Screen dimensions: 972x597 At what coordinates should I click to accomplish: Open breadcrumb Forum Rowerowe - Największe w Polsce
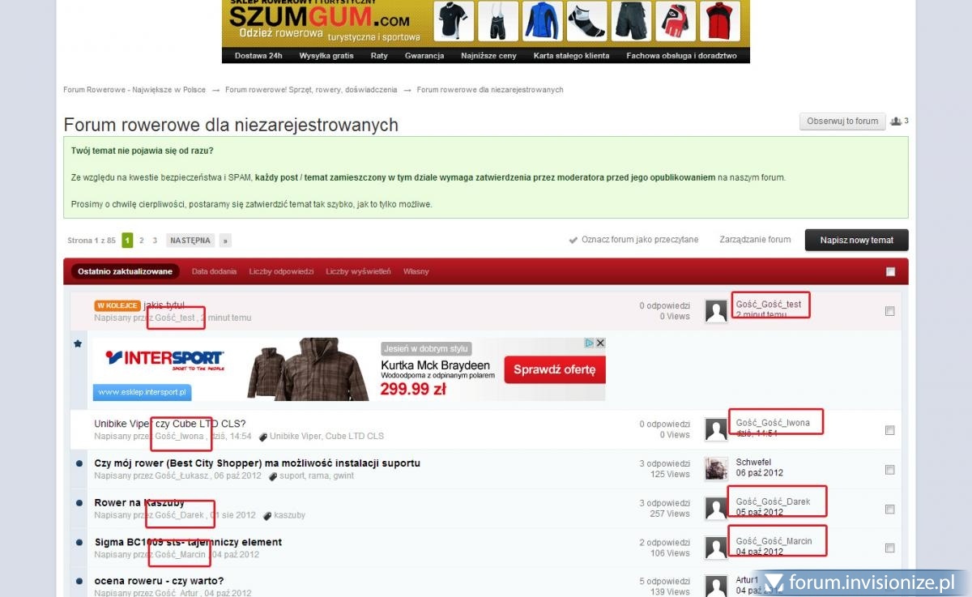(134, 90)
